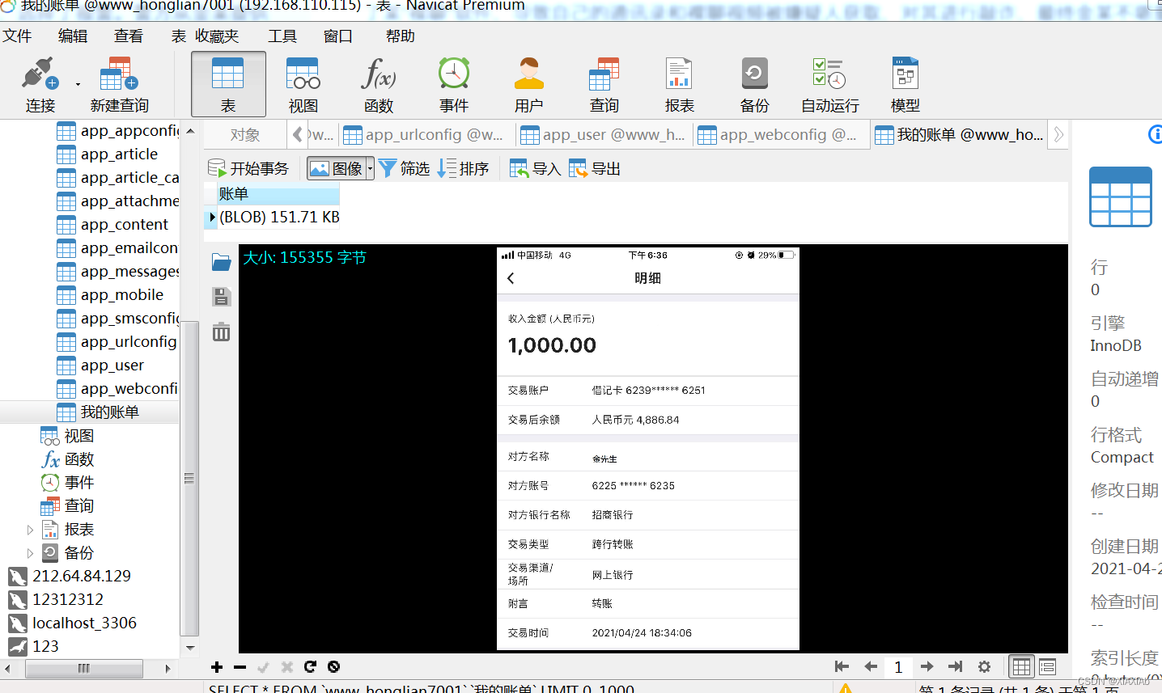This screenshot has height=693, width=1162.
Task: Expand the 备份 (Backup) tree node
Action: point(31,554)
